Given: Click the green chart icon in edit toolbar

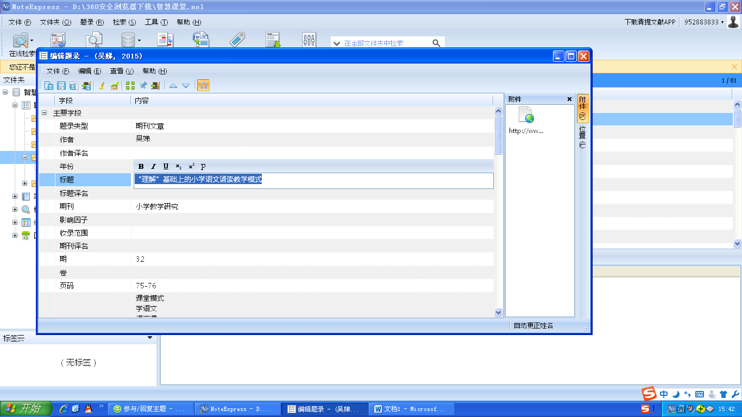Looking at the screenshot, I should [115, 85].
